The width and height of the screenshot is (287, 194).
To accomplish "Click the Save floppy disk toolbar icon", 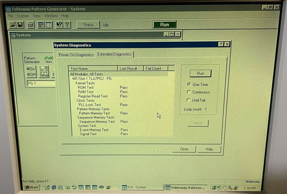I will [20, 25].
